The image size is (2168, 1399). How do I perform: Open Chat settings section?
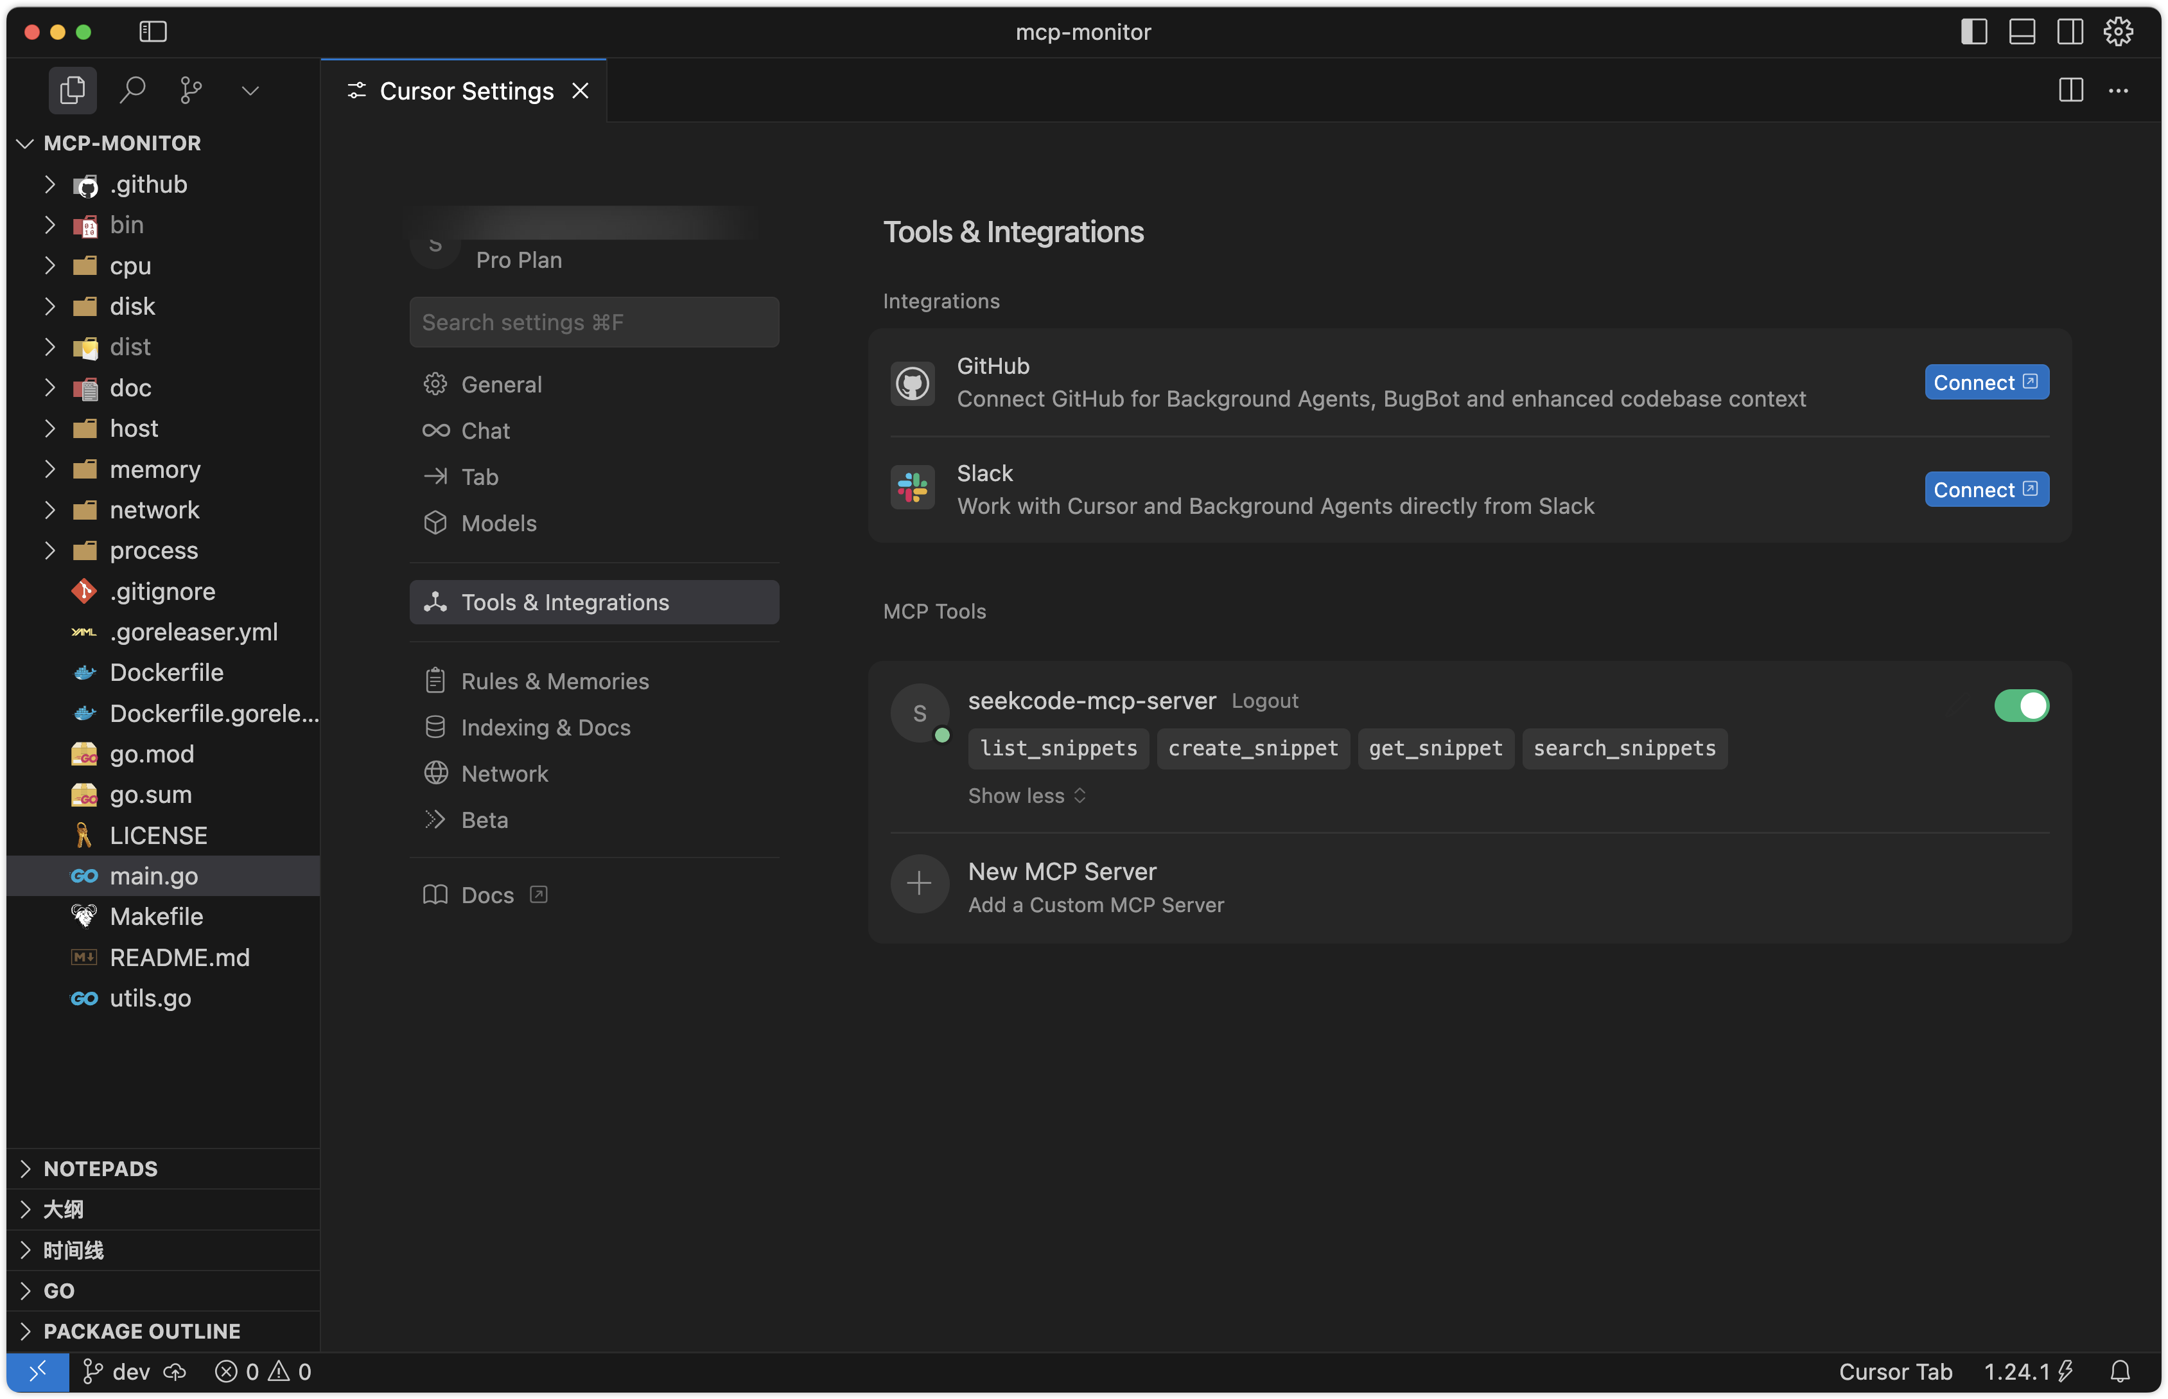tap(594, 430)
